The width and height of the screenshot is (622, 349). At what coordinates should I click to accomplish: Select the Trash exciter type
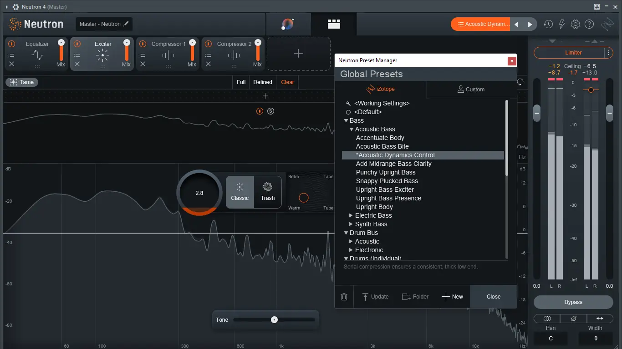[x=268, y=192]
